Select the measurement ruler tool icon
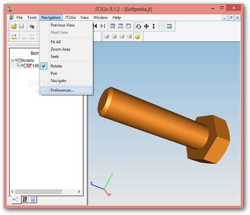 [x=14, y=37]
